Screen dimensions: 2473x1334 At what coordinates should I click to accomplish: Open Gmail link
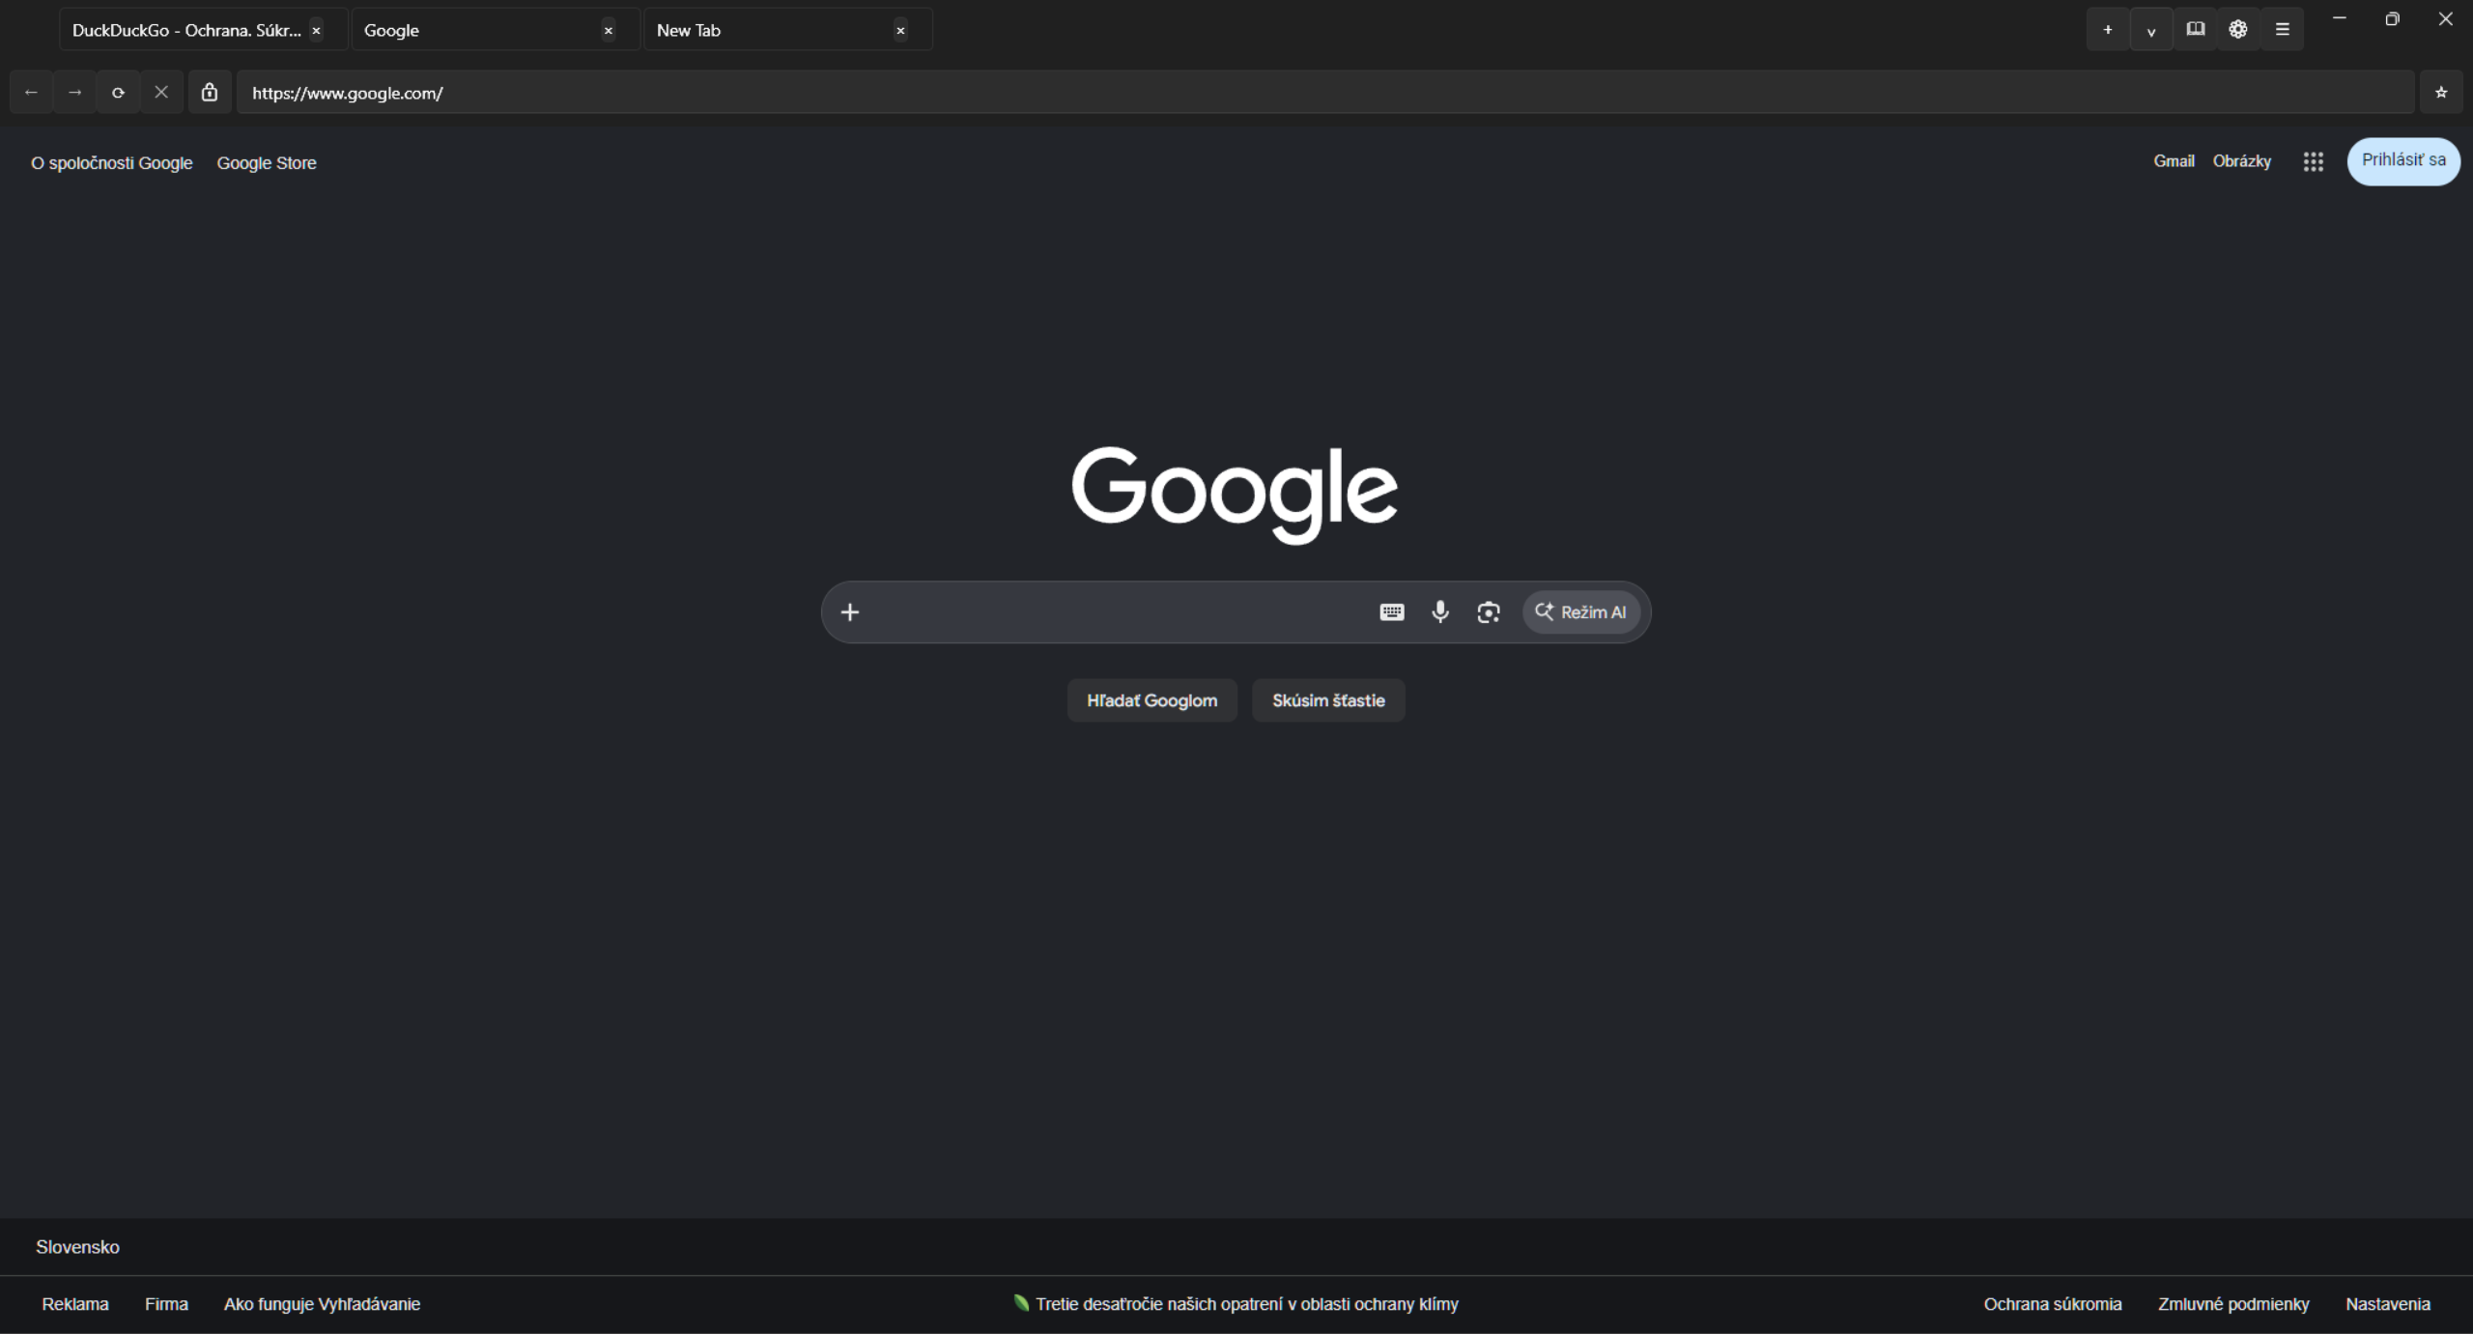2174,161
